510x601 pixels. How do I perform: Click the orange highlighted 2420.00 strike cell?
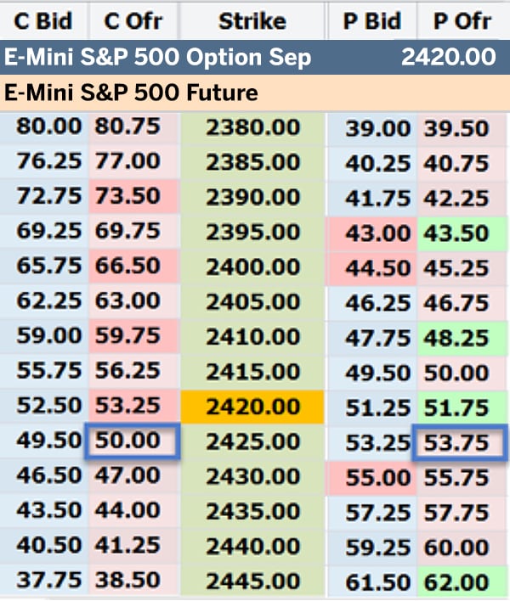coord(252,407)
